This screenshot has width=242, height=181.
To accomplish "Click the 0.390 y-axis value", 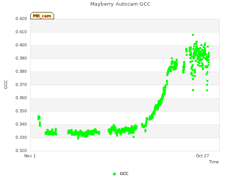I will [21, 58].
